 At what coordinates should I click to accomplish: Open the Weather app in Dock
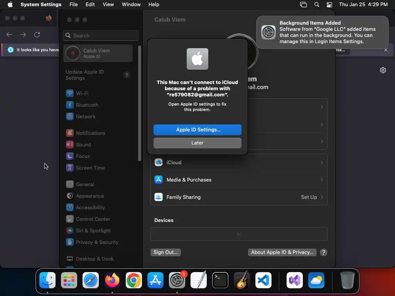[x=316, y=280]
